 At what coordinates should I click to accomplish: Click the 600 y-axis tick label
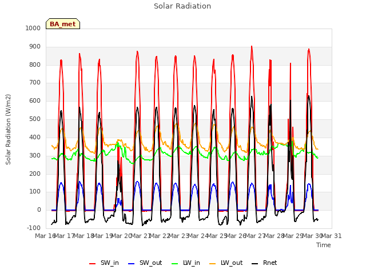[35, 101]
